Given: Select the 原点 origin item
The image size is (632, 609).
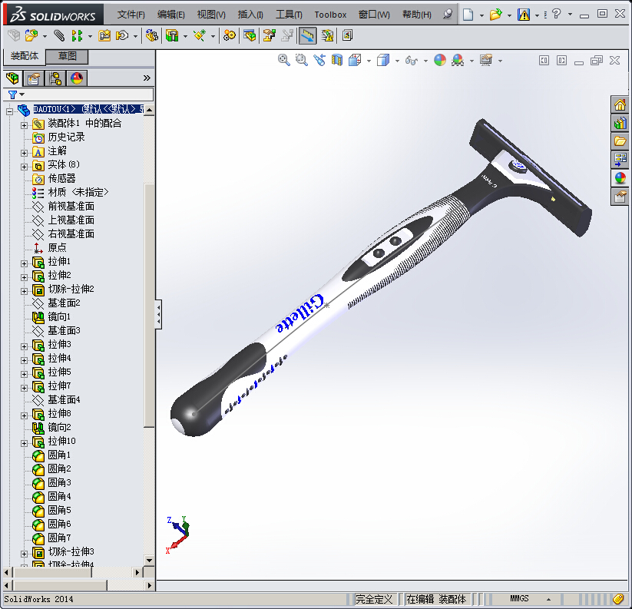Looking at the screenshot, I should point(58,247).
